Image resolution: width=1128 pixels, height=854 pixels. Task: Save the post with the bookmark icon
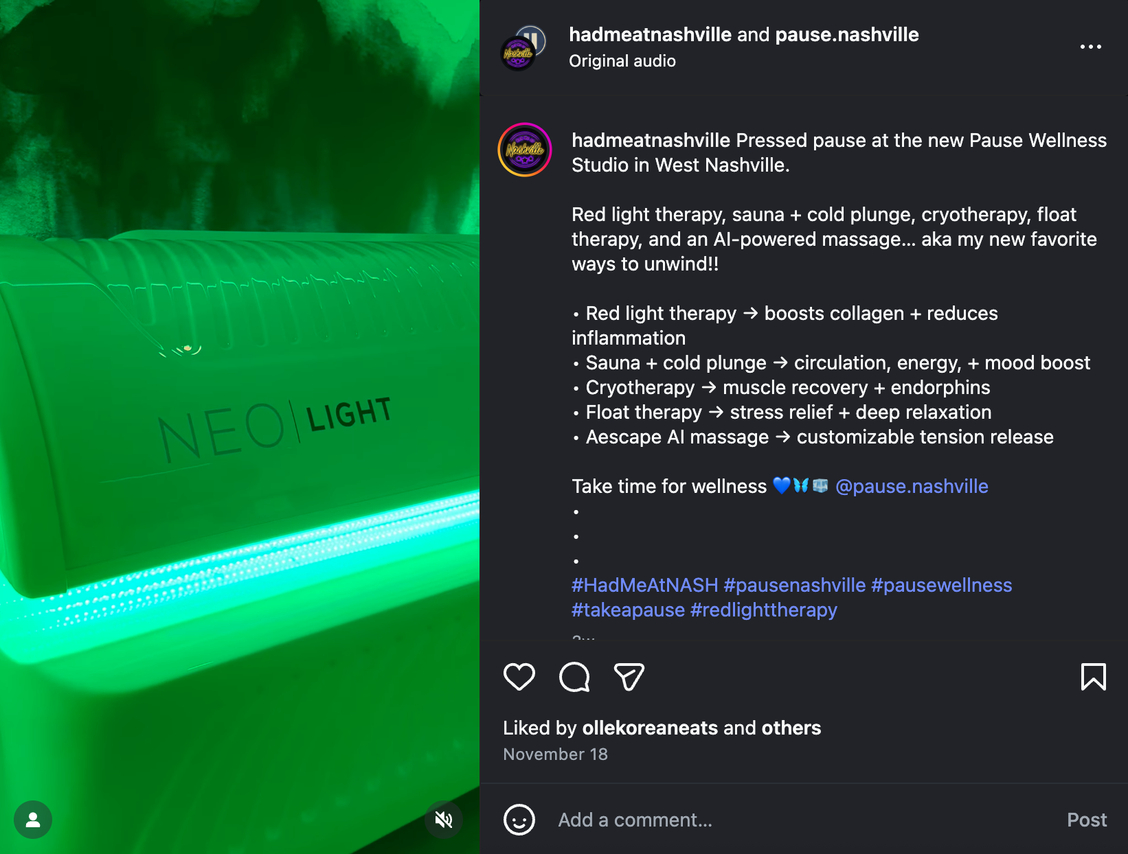click(x=1094, y=677)
